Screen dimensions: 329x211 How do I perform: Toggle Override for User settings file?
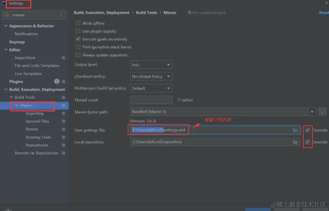[x=307, y=130]
